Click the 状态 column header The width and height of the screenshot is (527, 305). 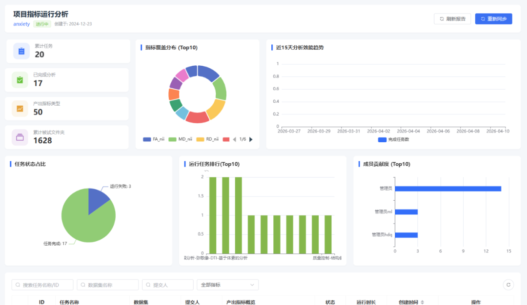[330, 302]
